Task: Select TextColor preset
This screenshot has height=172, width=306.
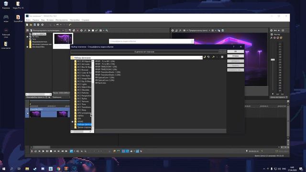Action: click(101, 83)
